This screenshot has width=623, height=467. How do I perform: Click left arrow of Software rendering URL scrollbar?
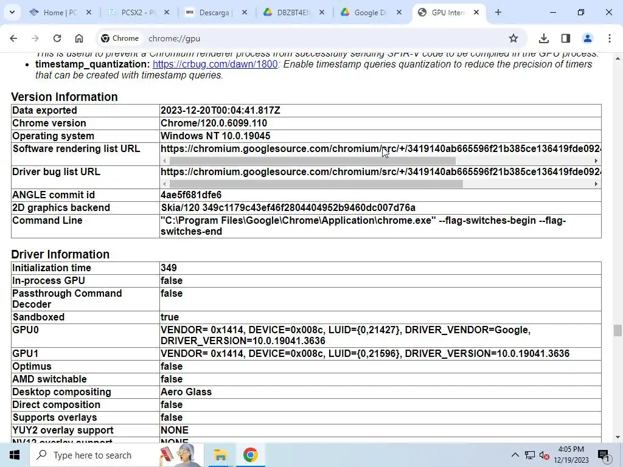pyautogui.click(x=164, y=161)
